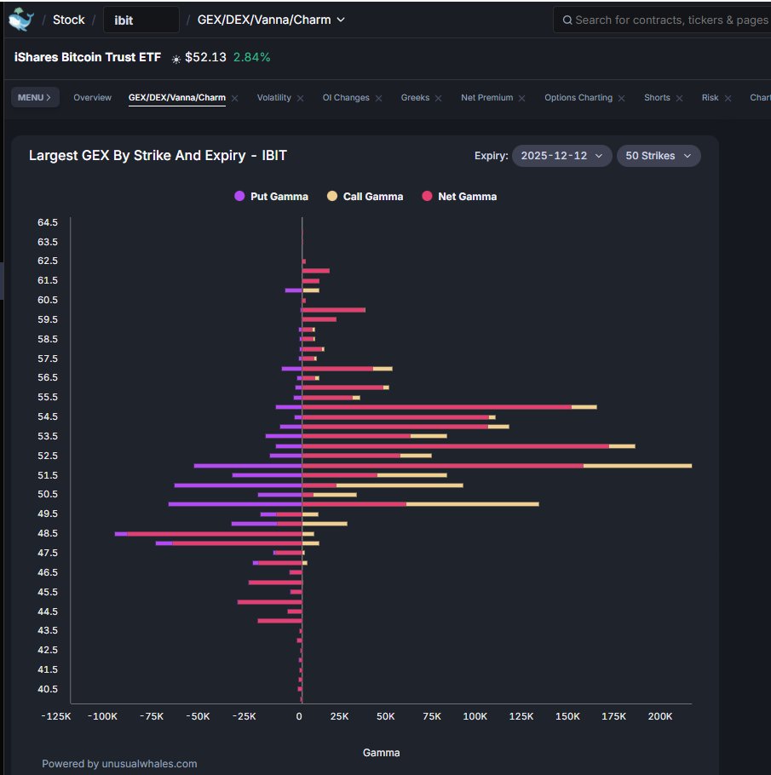Click the -125K gamma axis label
The width and height of the screenshot is (771, 775).
coord(56,716)
